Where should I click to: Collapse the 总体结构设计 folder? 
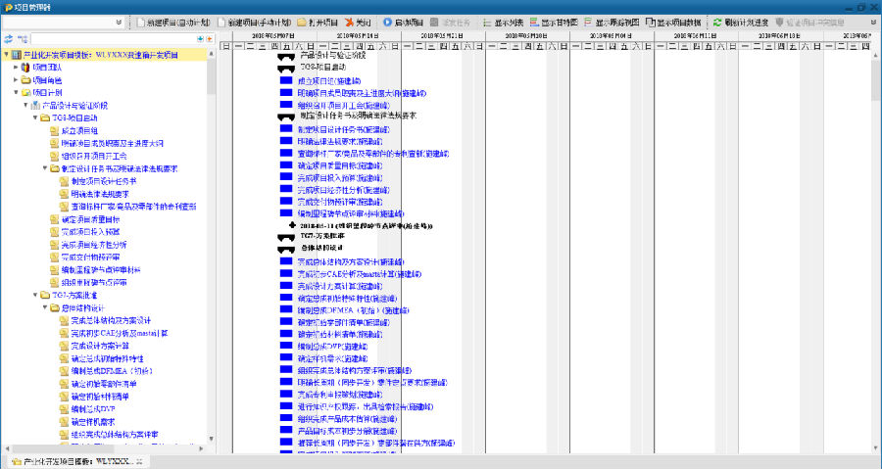(x=45, y=307)
